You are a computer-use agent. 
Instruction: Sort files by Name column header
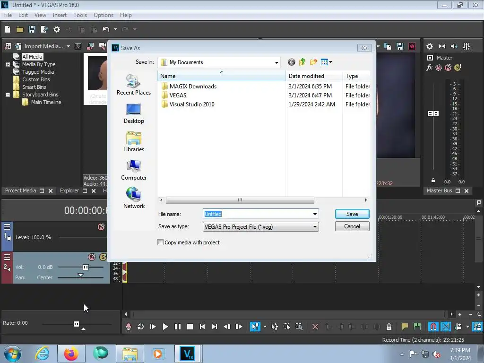pyautogui.click(x=222, y=76)
